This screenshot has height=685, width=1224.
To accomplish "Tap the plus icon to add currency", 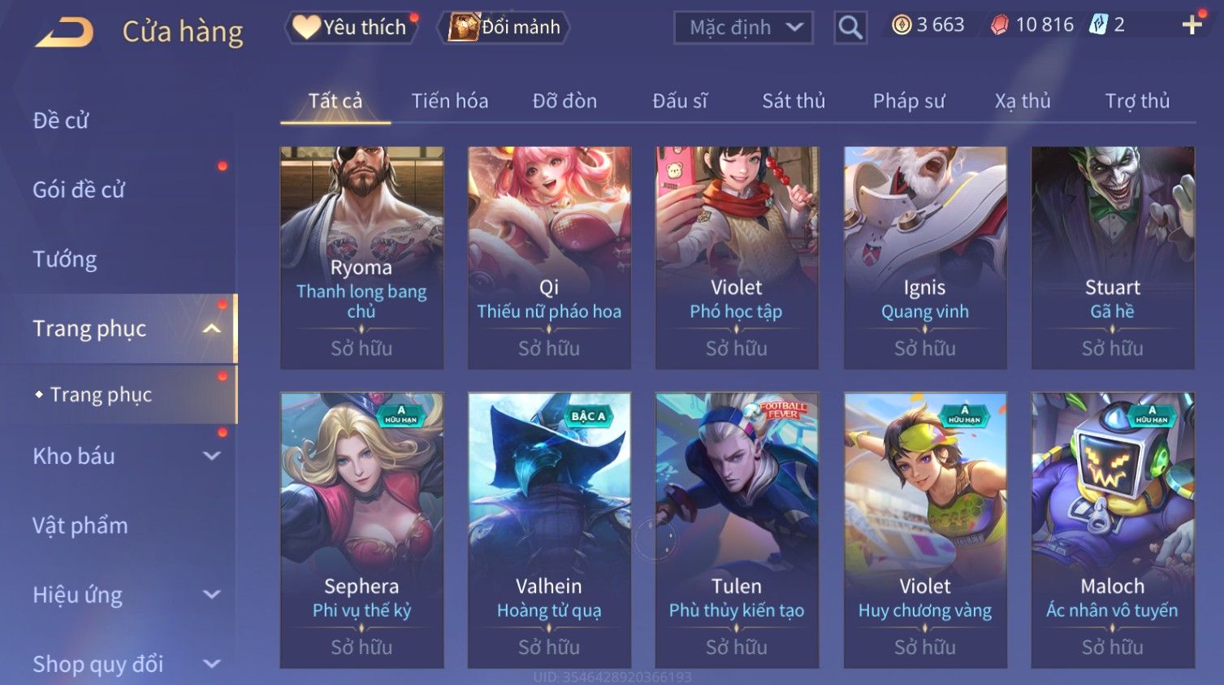I will (x=1192, y=25).
